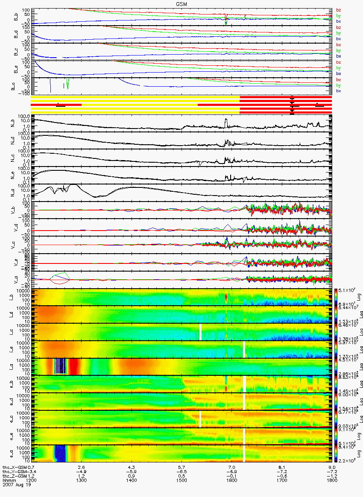
Task: Select the V_a velocity axis label
Action: click(x=15, y=279)
